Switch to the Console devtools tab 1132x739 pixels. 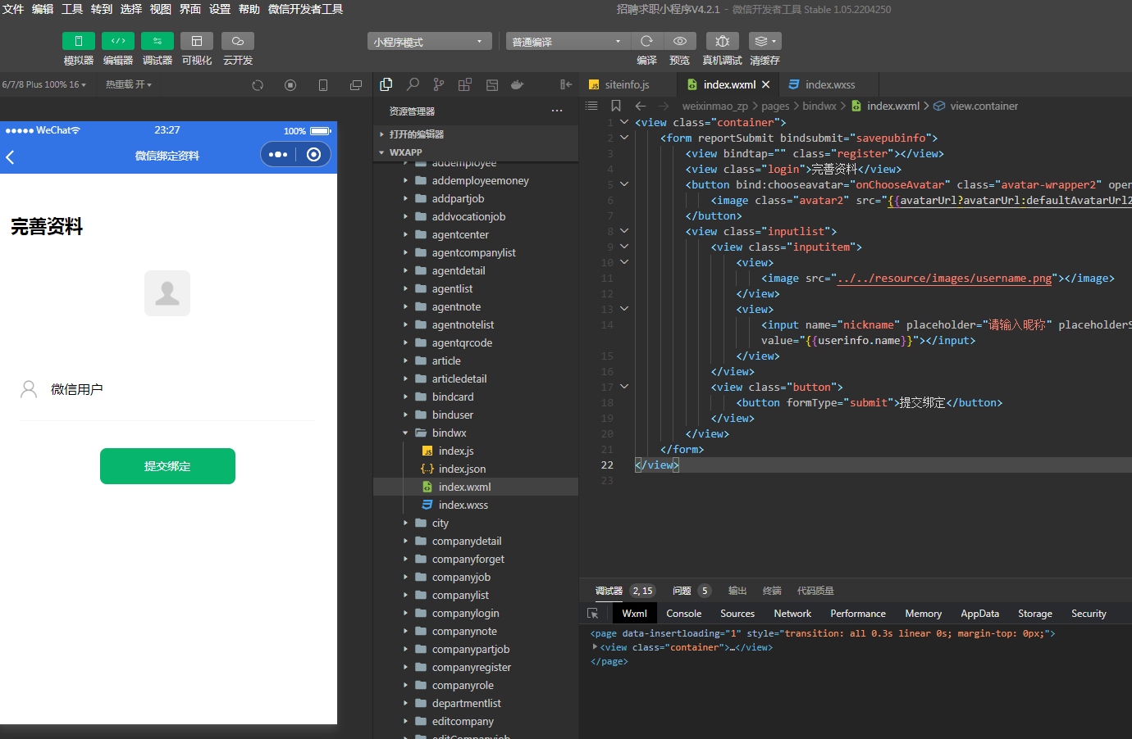coord(683,614)
